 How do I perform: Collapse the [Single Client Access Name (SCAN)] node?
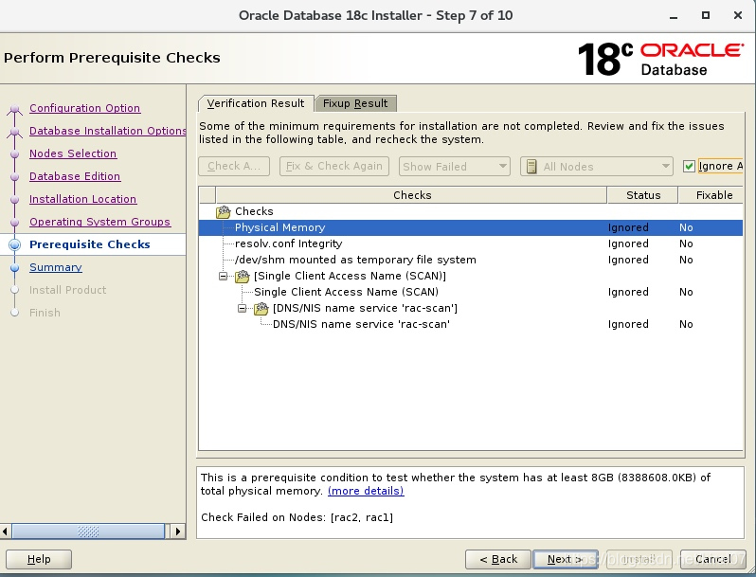[x=223, y=277]
